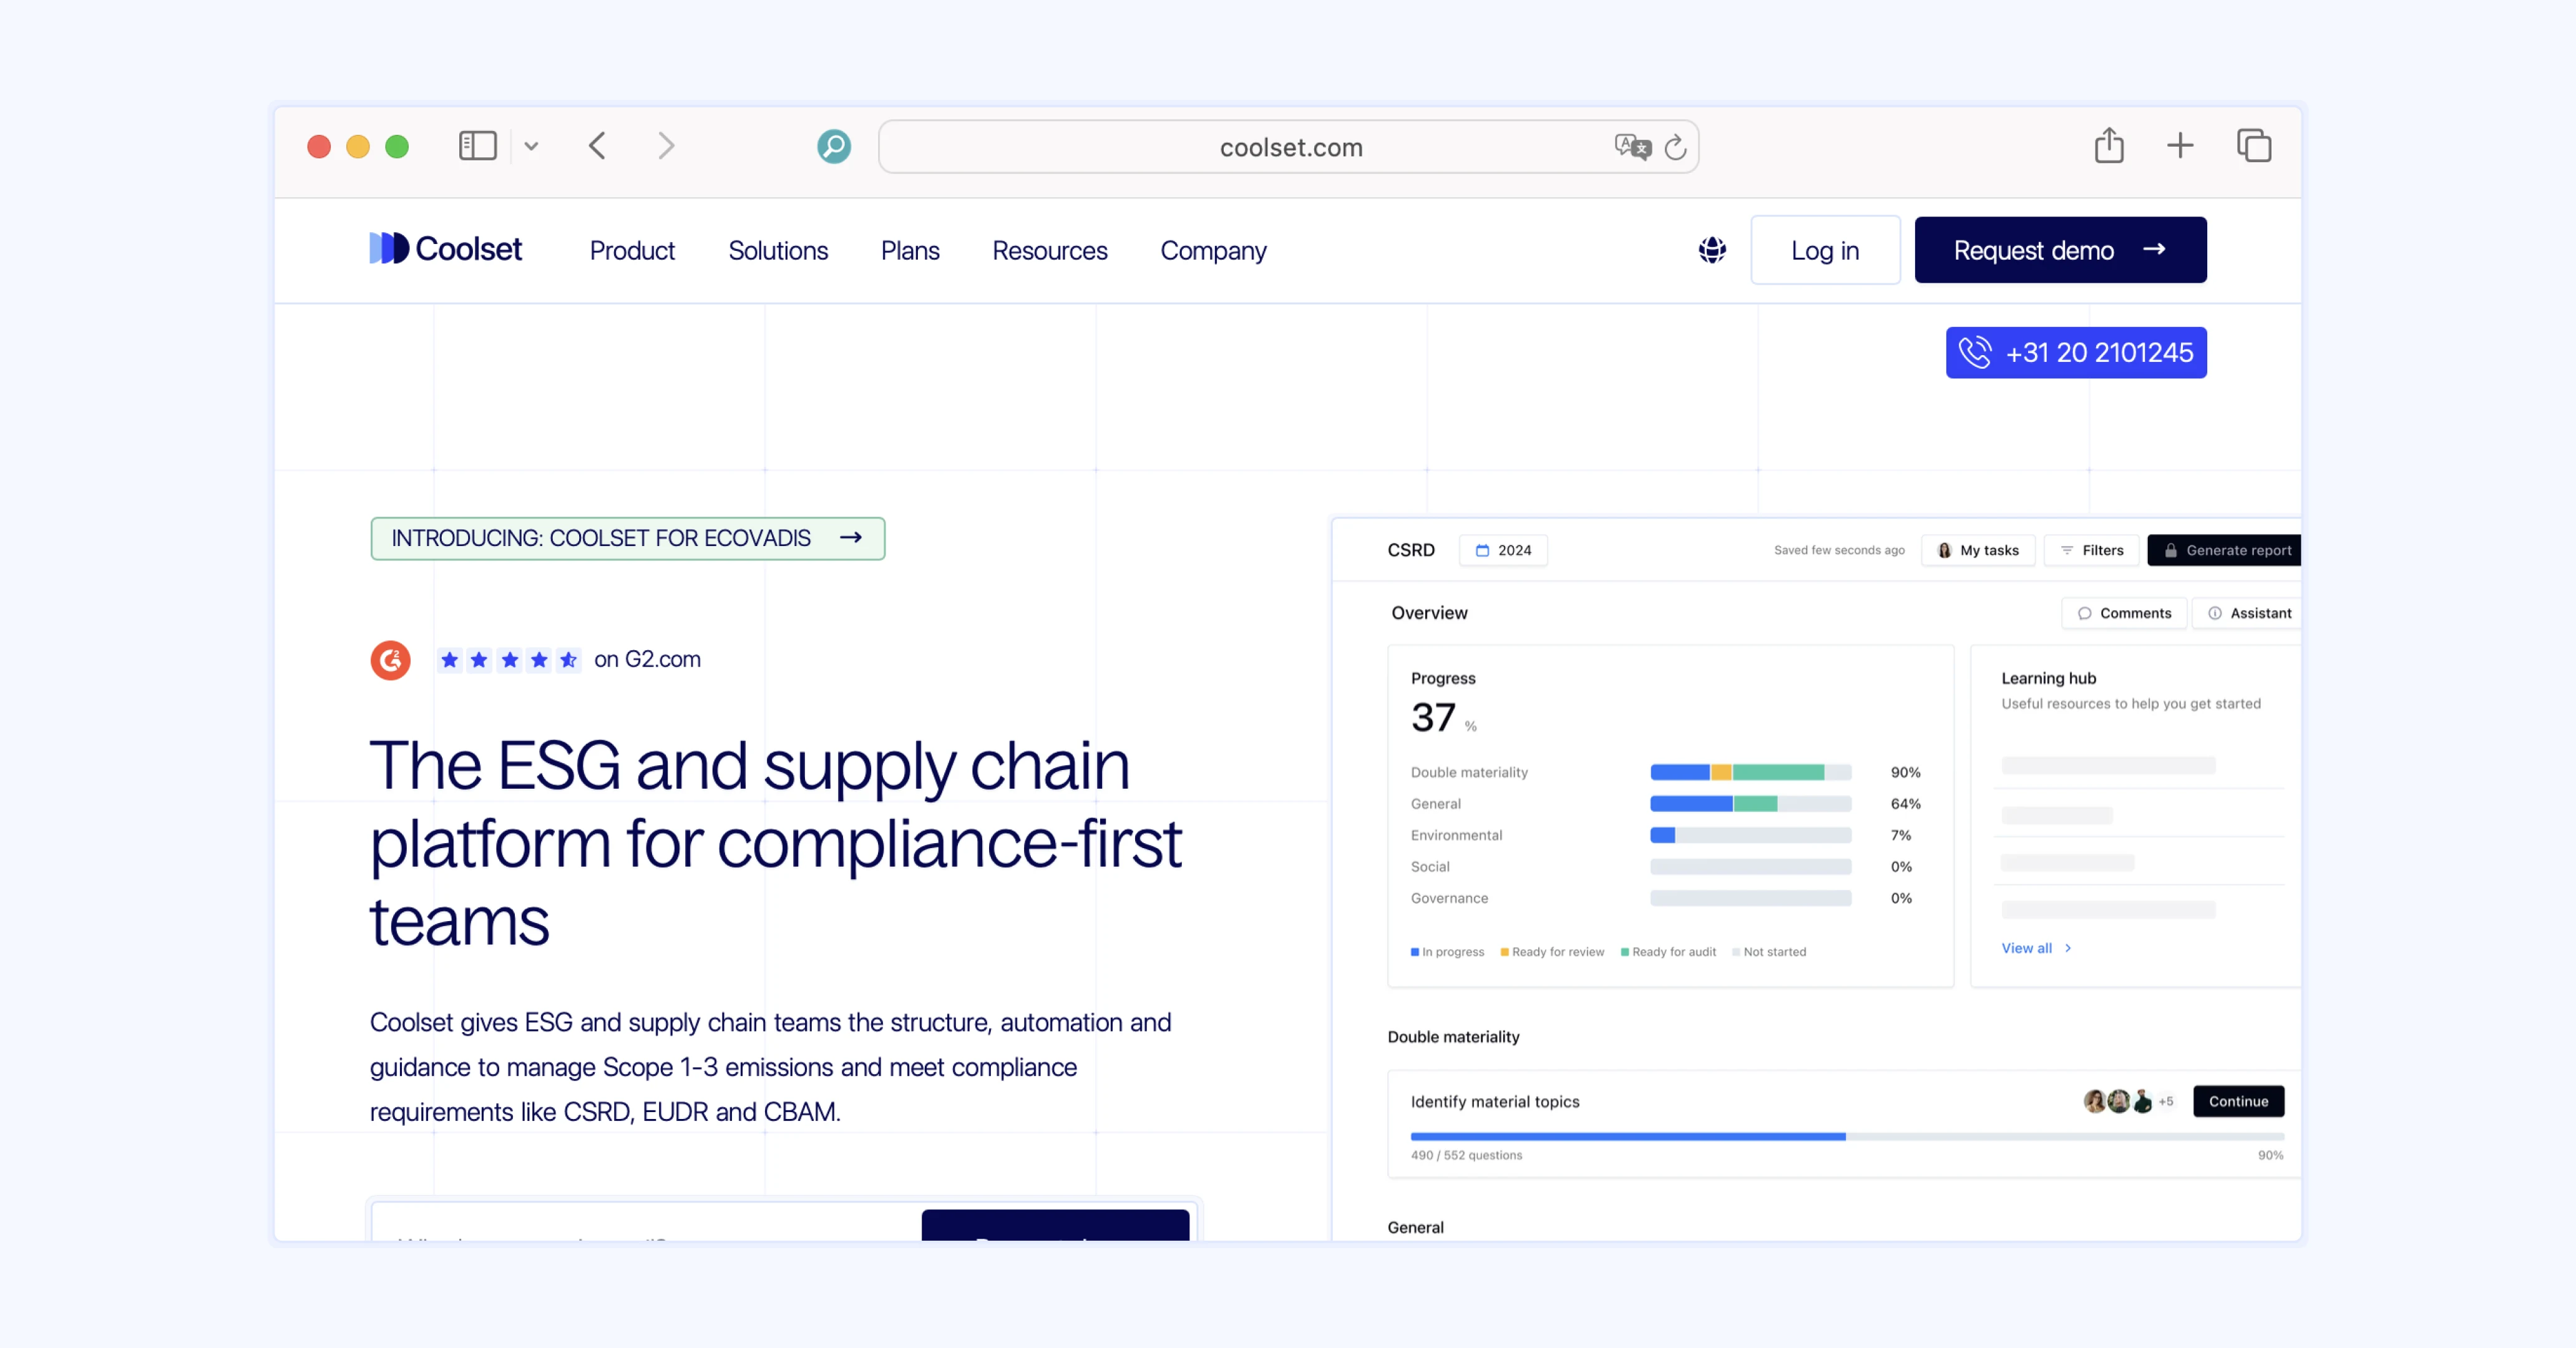Open the globe language selector
Screen dimensions: 2576x1348
tap(1712, 250)
